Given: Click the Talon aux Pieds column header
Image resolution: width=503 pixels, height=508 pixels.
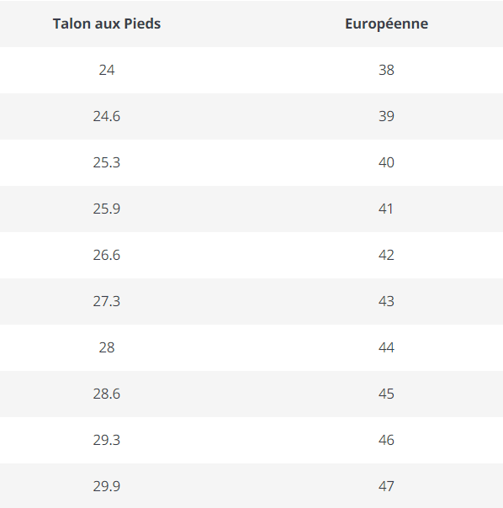Looking at the screenshot, I should pyautogui.click(x=107, y=24).
